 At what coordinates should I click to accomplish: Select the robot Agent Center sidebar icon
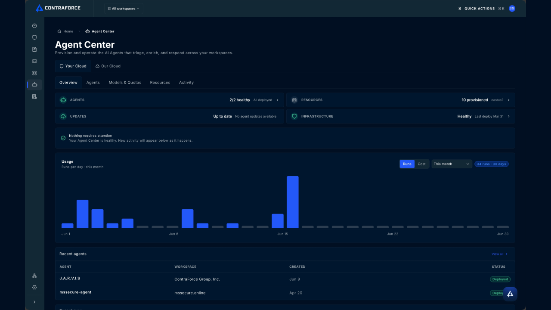[34, 85]
